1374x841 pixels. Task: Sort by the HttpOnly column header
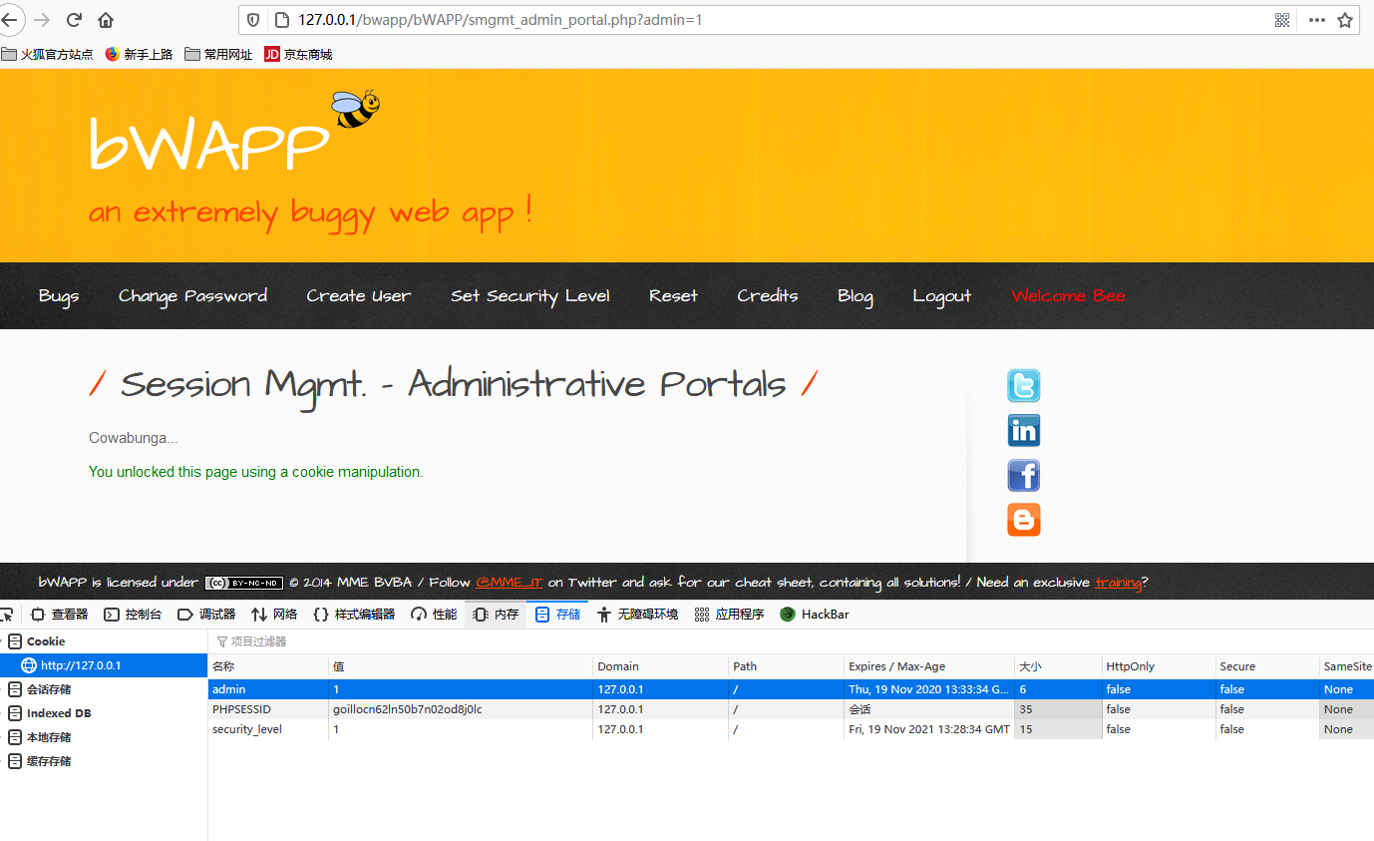click(x=1158, y=666)
